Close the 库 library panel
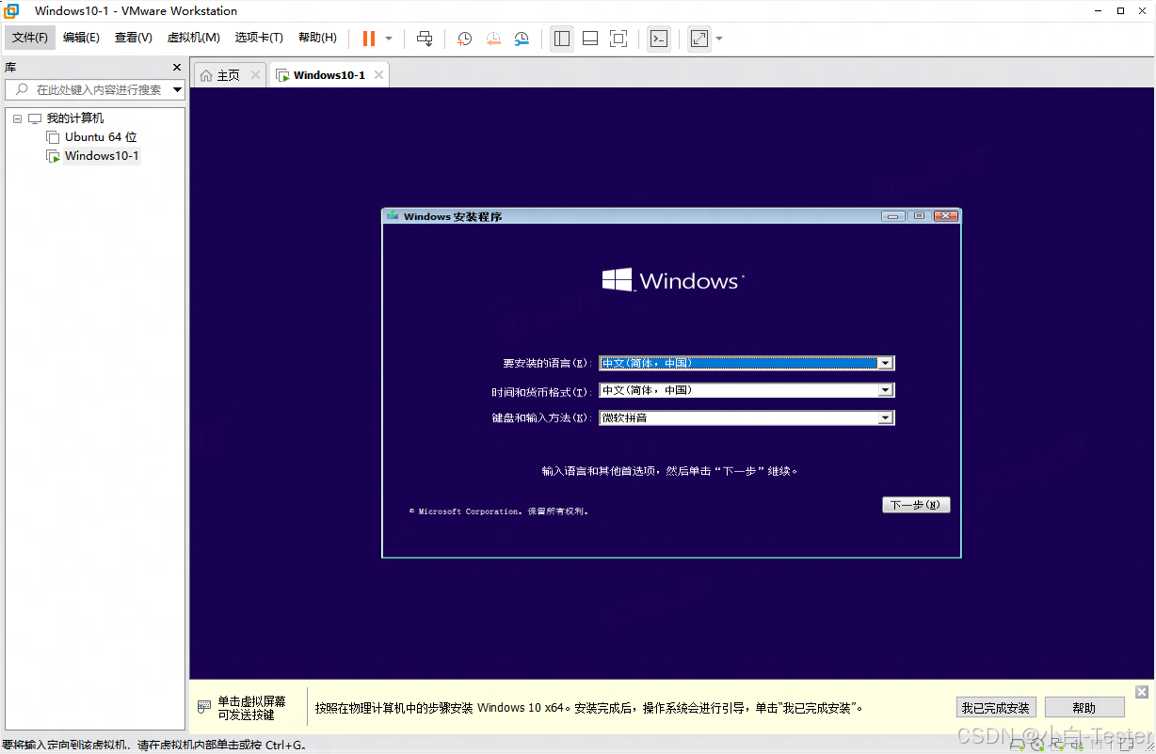This screenshot has height=754, width=1156. pyautogui.click(x=177, y=68)
